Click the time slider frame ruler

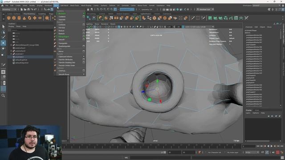coord(151,146)
